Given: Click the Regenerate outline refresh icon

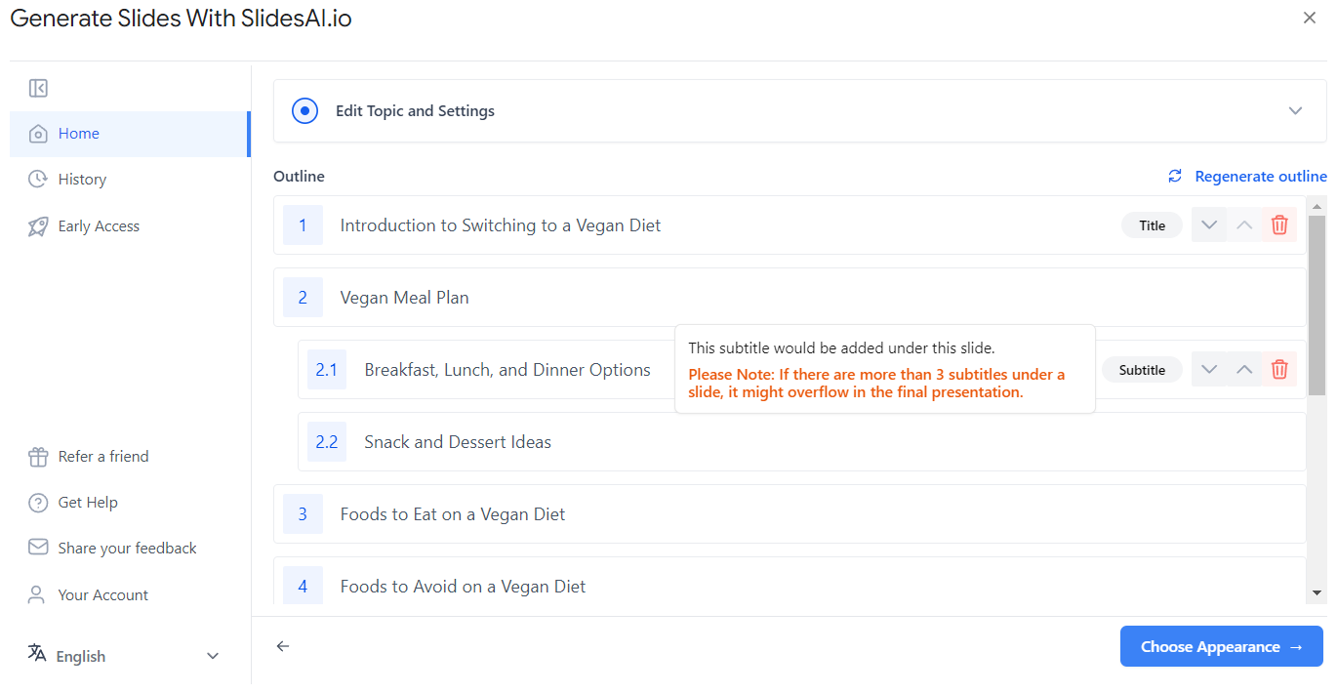Looking at the screenshot, I should (x=1175, y=177).
